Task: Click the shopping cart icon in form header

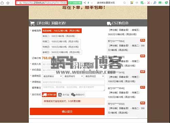Action: click(x=32, y=23)
